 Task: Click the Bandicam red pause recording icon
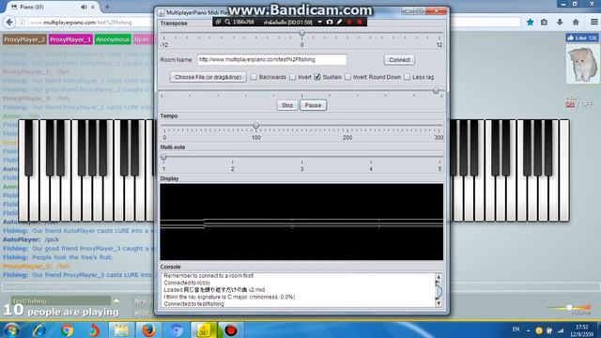349,23
